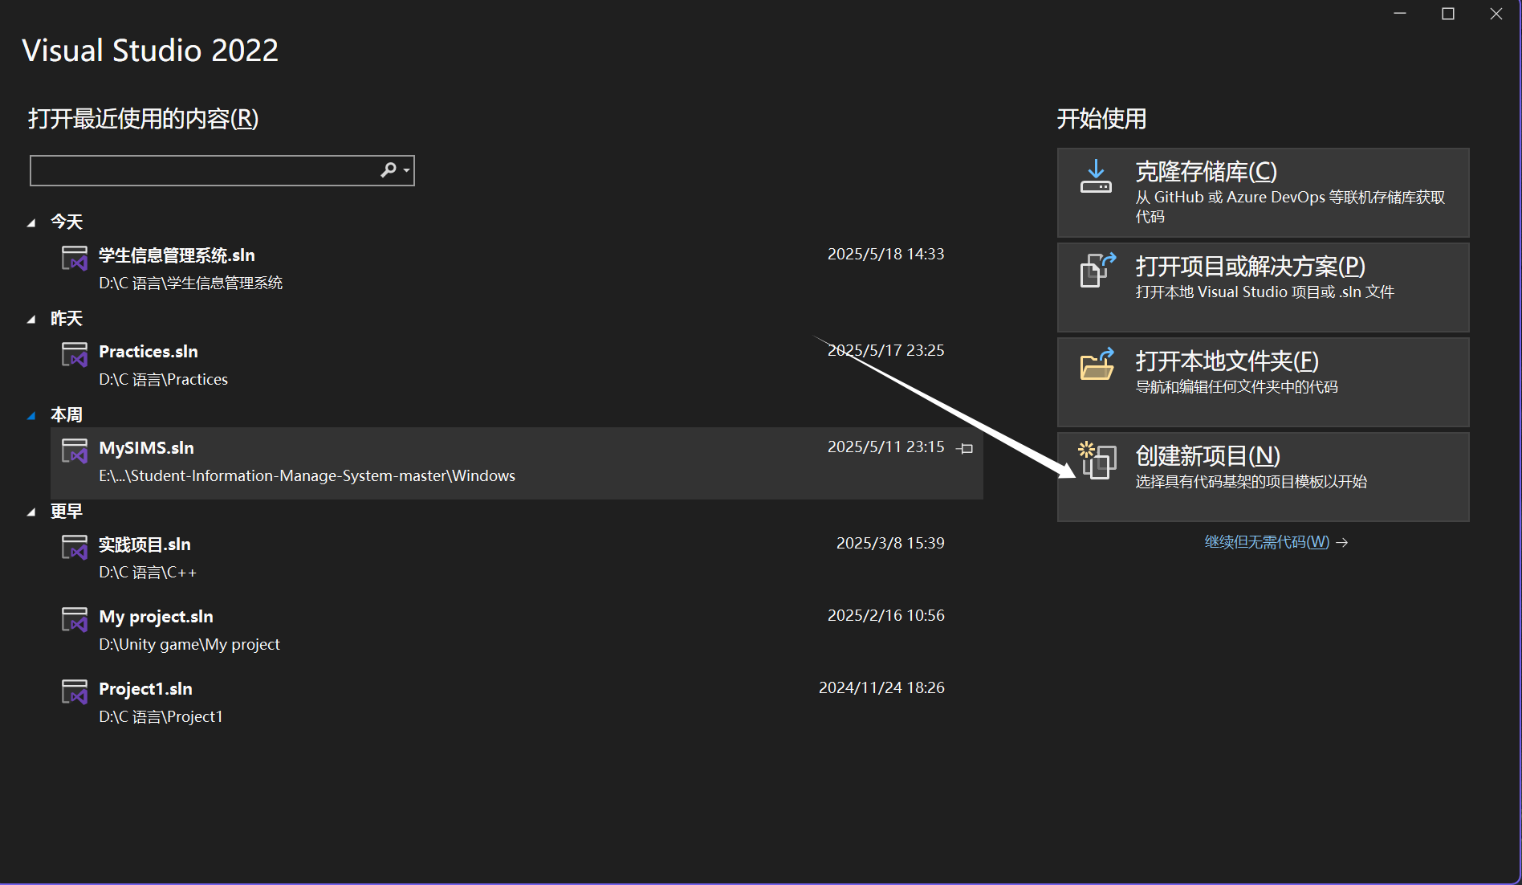Screen dimensions: 1522x885
Task: Click 打开本地文件夹(F) button
Action: tap(1264, 382)
